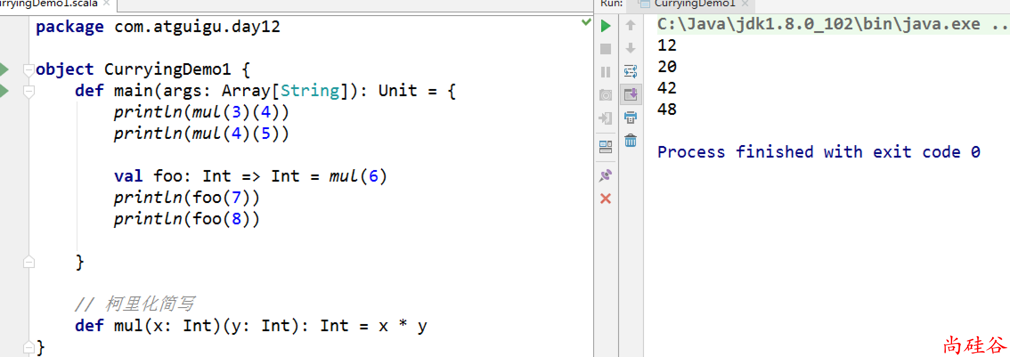The height and width of the screenshot is (357, 1010).
Task: Collapse the object CurryingDemo1 code block
Action: pos(29,69)
